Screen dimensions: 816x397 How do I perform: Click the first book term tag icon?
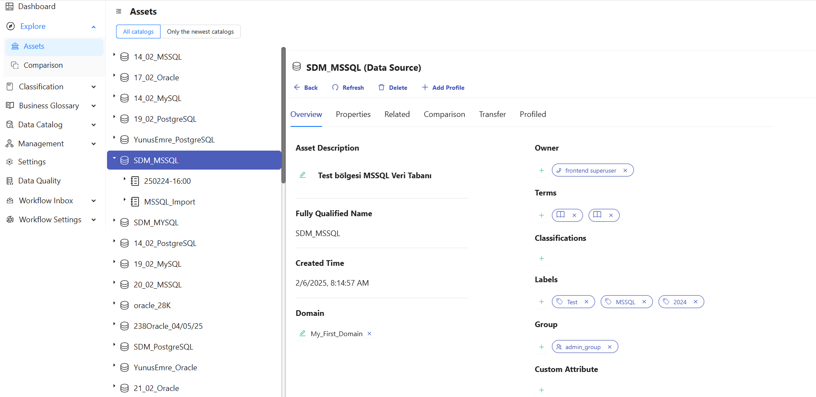pyautogui.click(x=561, y=215)
